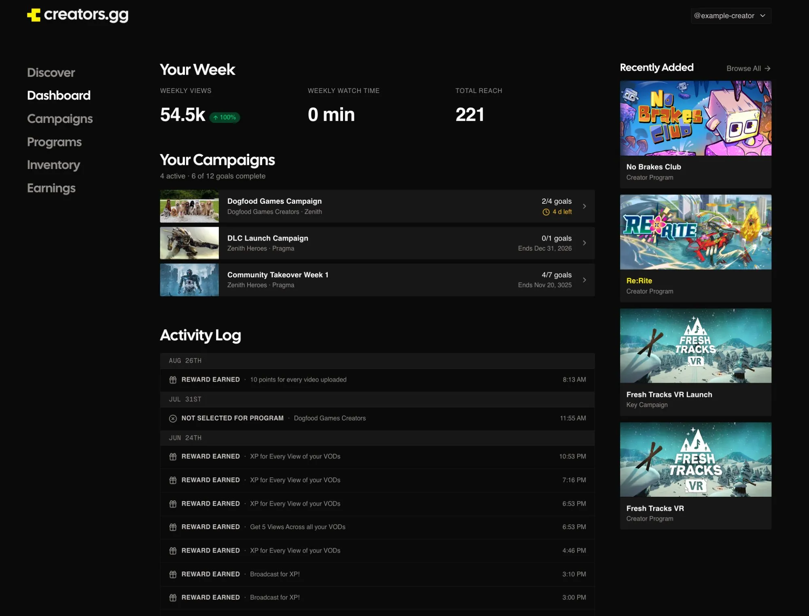
Task: Open the @example-creator account dropdown
Action: point(731,16)
